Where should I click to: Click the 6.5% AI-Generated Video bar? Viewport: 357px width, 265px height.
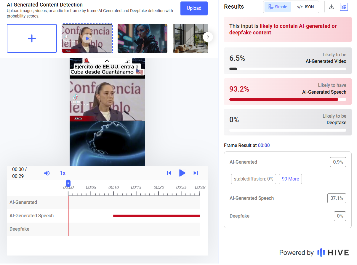pyautogui.click(x=288, y=69)
